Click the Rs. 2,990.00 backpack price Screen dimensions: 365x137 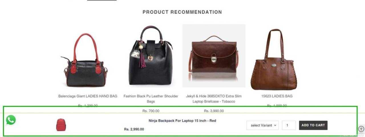pyautogui.click(x=134, y=129)
